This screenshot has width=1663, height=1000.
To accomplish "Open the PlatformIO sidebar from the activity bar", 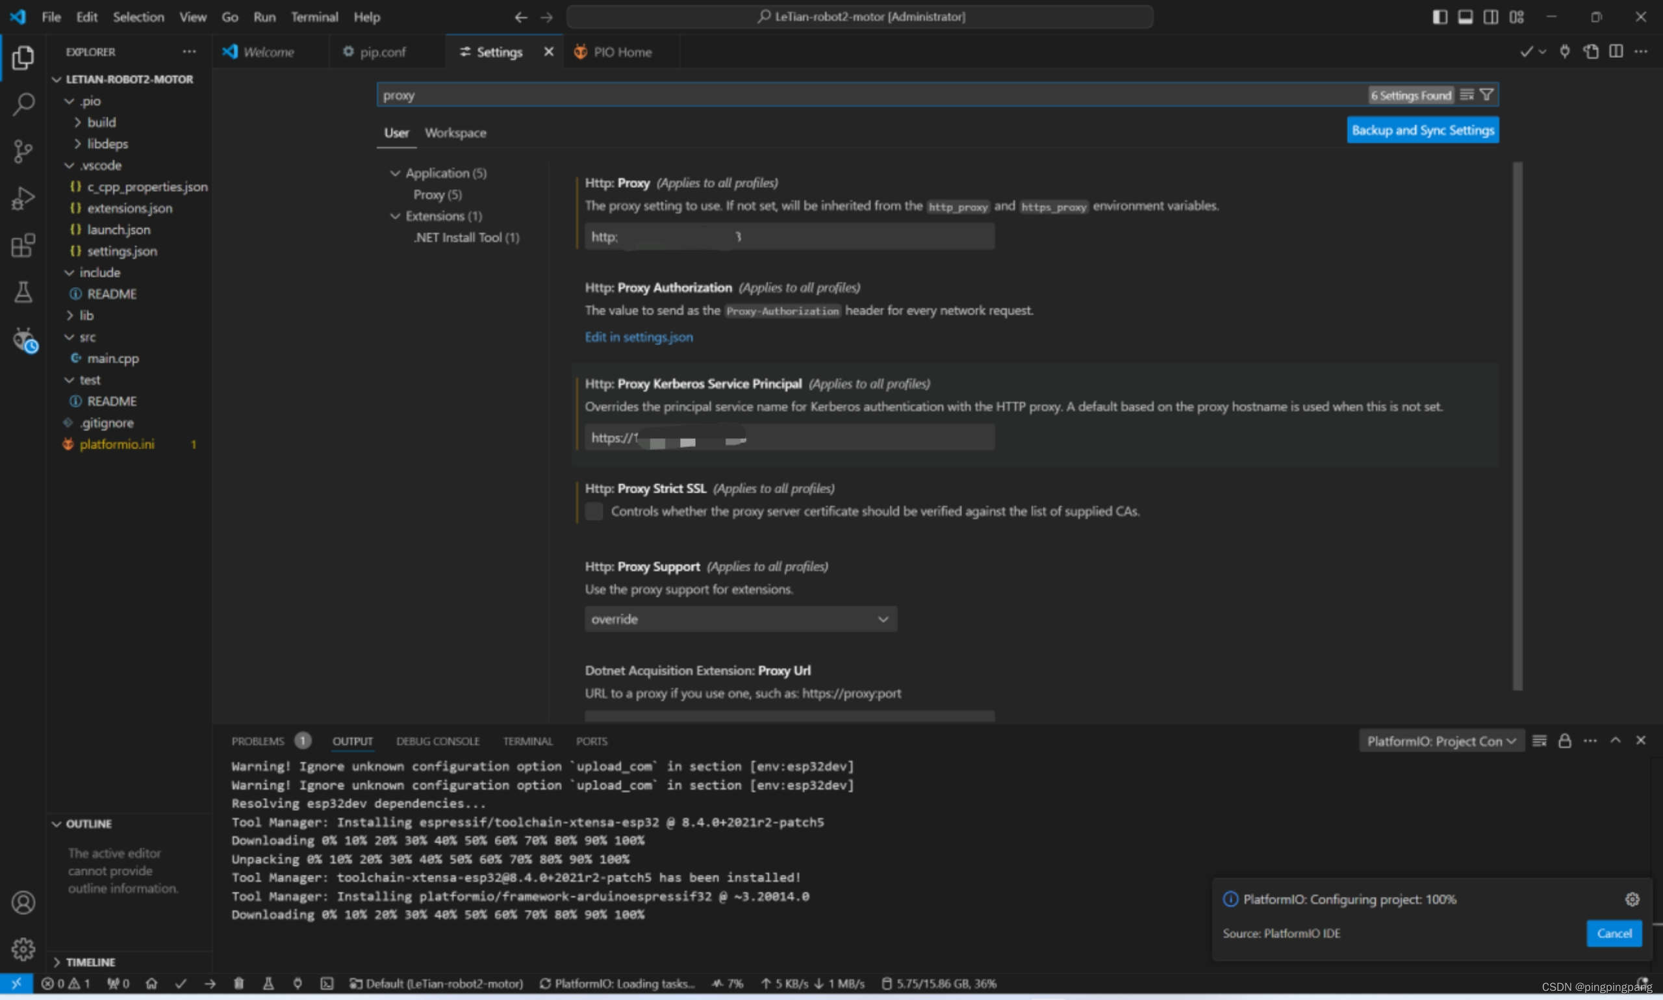I will tap(24, 340).
